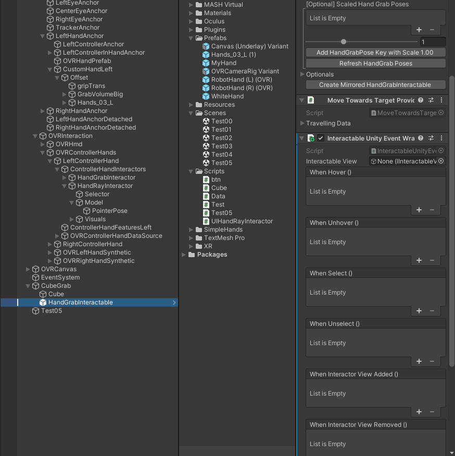Collapse the Move Towards Target Provider component
Image resolution: width=455 pixels, height=456 pixels.
(x=302, y=100)
